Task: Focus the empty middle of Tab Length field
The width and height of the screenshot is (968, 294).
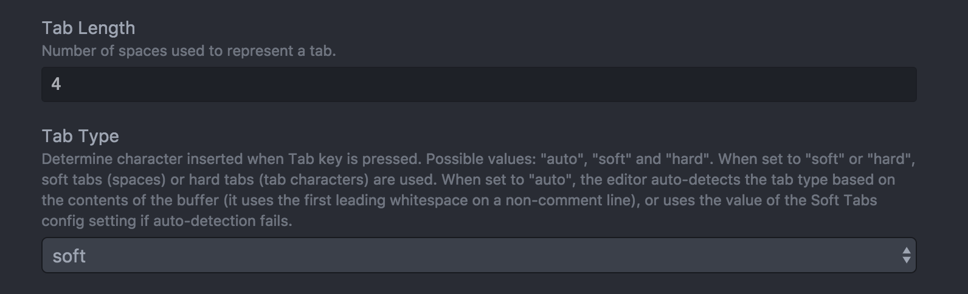Action: click(x=479, y=84)
